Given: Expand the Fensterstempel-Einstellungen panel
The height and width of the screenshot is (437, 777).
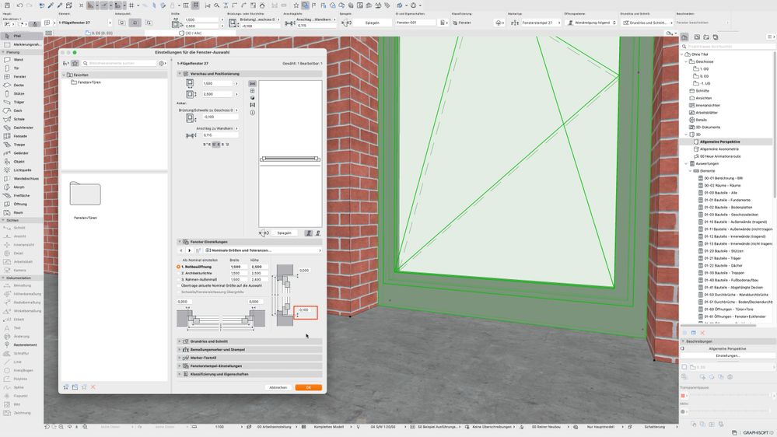Looking at the screenshot, I should 180,365.
